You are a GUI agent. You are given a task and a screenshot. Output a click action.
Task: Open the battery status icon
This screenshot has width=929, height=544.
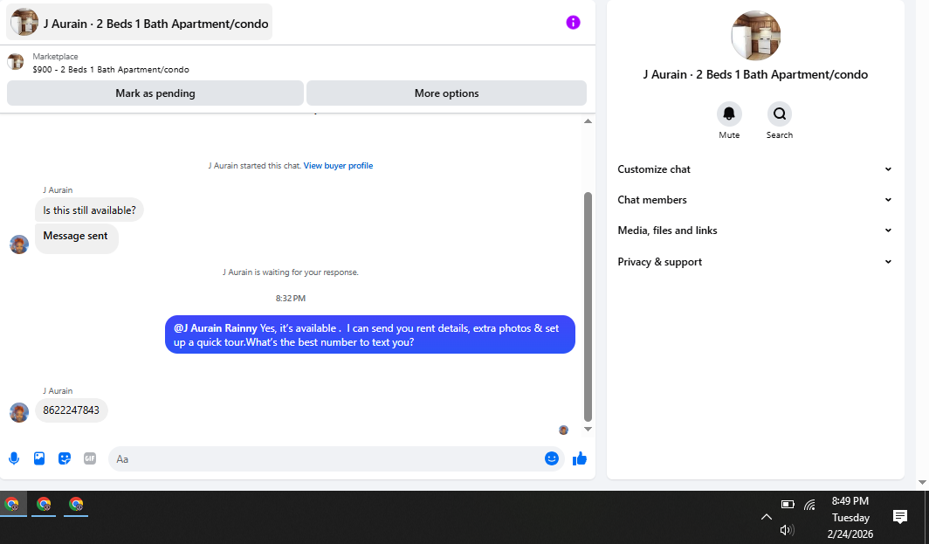[788, 505]
